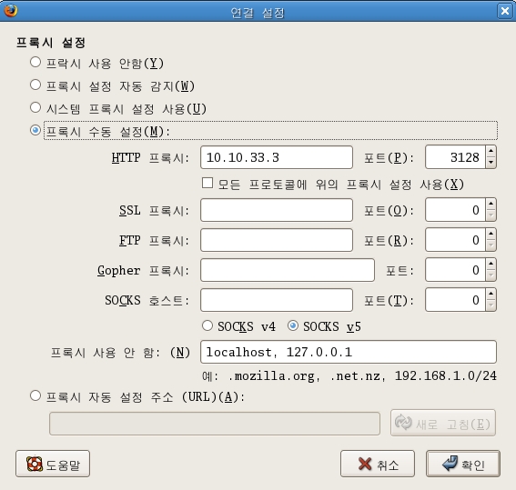516x490 pixels.
Task: Enable 모든 프로토콜에 위의 프록시 설정 사용 checkbox
Action: [207, 183]
